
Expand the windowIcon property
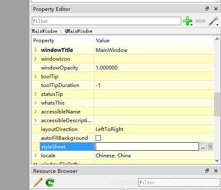point(36,59)
